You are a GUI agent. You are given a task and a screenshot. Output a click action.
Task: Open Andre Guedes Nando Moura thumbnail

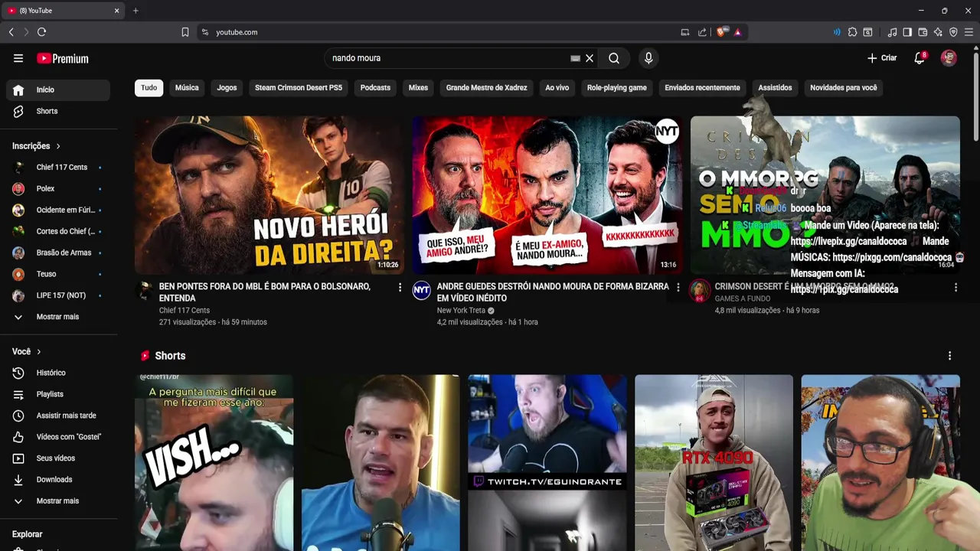[547, 195]
